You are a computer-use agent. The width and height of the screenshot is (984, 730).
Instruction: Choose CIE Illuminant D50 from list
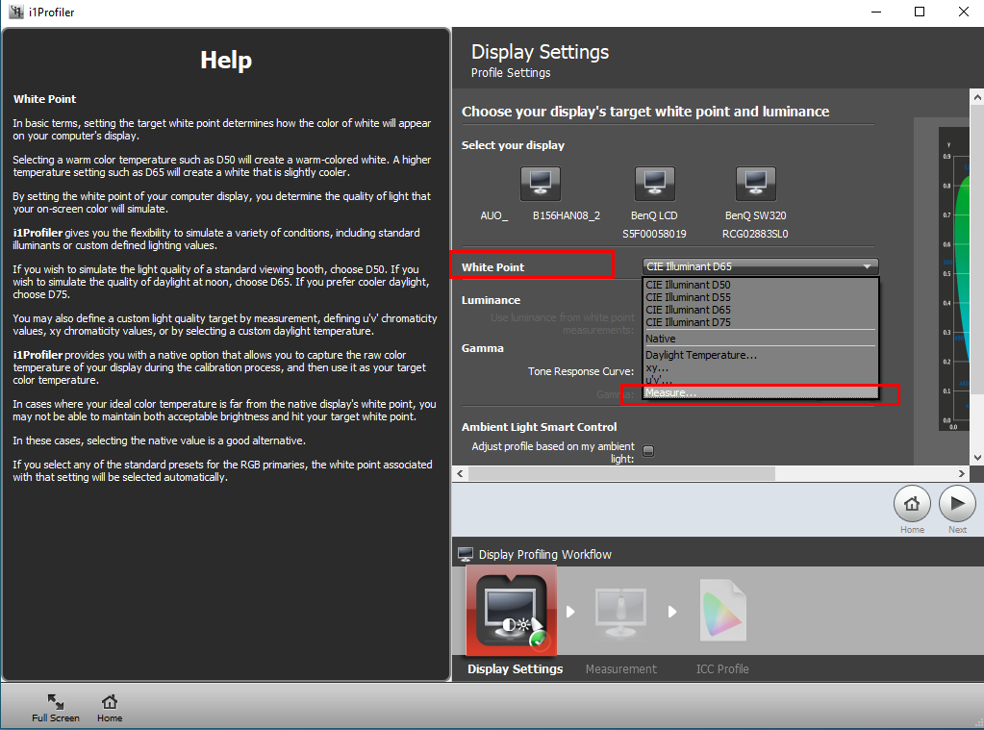(760, 285)
